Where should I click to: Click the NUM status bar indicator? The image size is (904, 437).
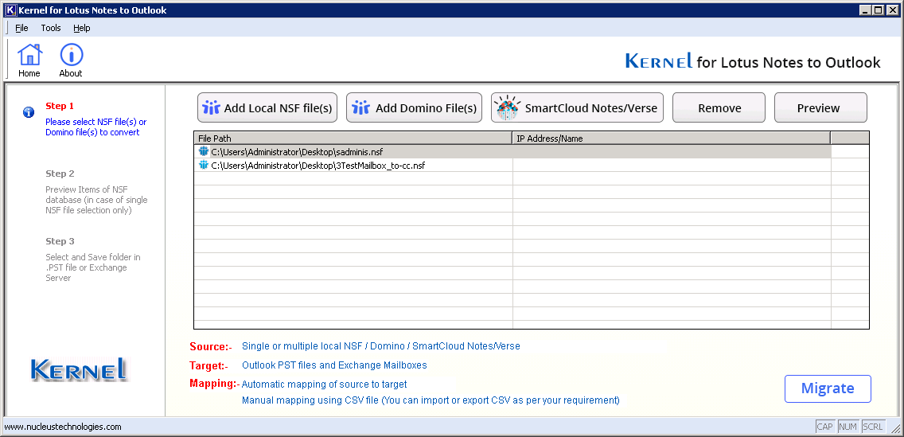click(x=848, y=427)
